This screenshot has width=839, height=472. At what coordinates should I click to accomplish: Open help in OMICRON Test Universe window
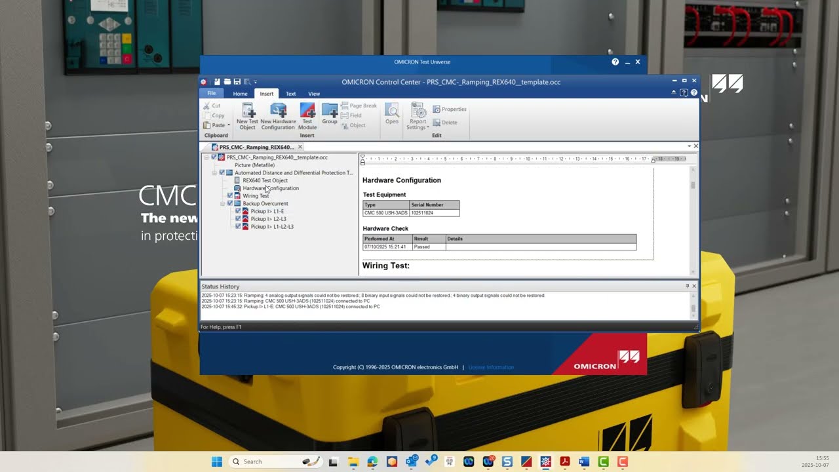coord(615,62)
